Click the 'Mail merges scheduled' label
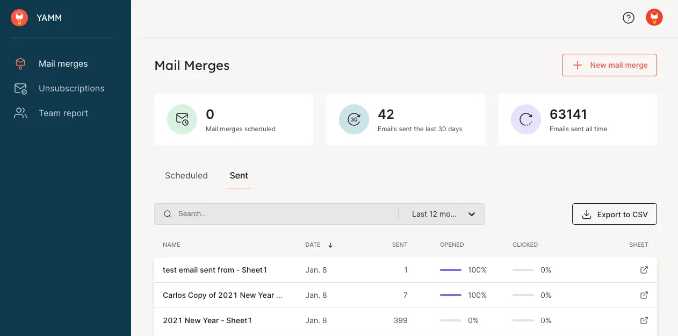Screen dimensions: 678x336 241,129
